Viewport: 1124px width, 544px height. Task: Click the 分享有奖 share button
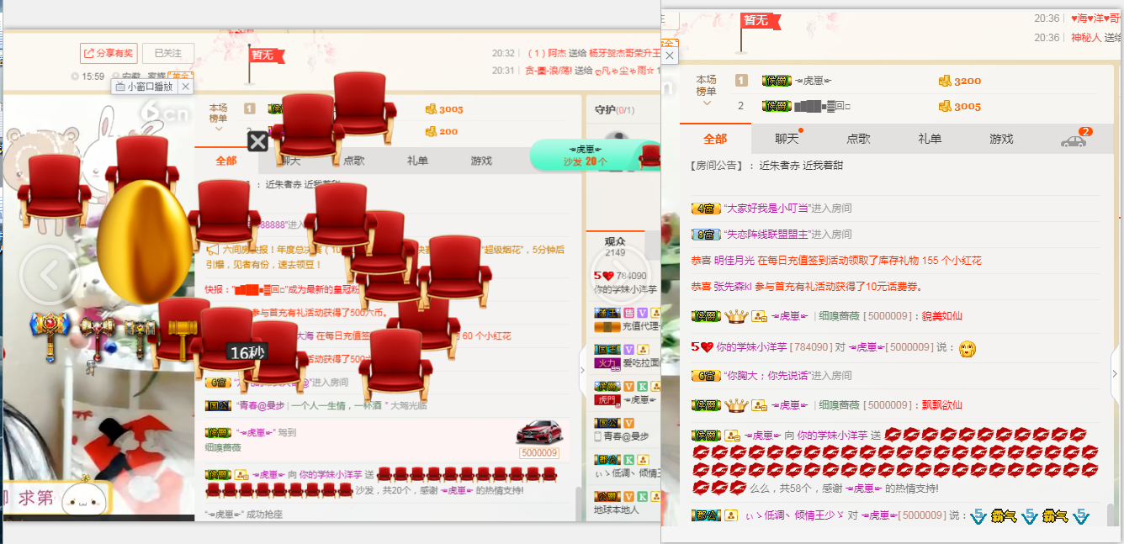[x=109, y=53]
